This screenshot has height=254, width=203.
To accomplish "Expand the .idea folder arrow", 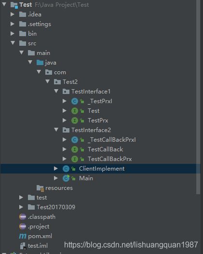I will point(13,14).
